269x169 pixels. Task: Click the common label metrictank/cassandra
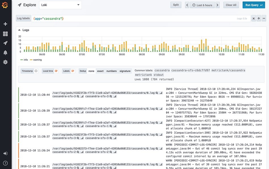click(x=228, y=70)
